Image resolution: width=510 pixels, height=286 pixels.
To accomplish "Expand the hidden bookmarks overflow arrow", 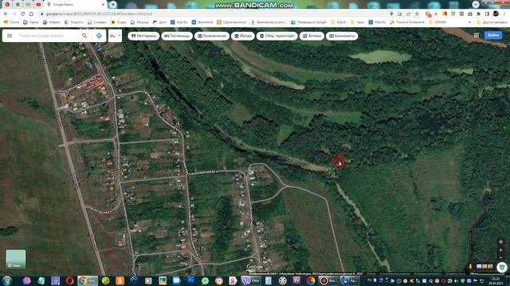I will pyautogui.click(x=469, y=22).
